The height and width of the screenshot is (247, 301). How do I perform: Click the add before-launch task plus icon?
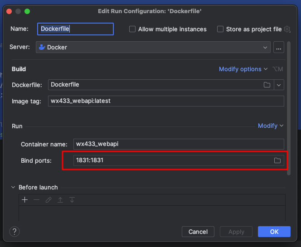25,200
